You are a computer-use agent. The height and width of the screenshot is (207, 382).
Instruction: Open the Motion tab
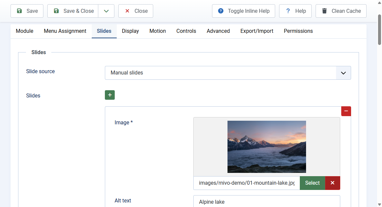point(157,31)
